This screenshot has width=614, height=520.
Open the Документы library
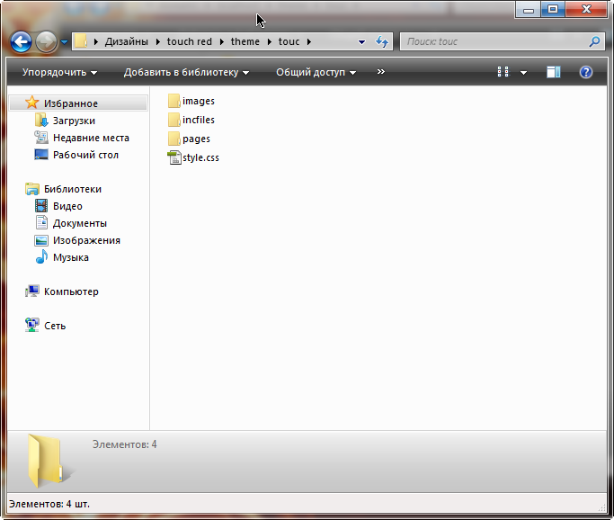[x=80, y=223]
